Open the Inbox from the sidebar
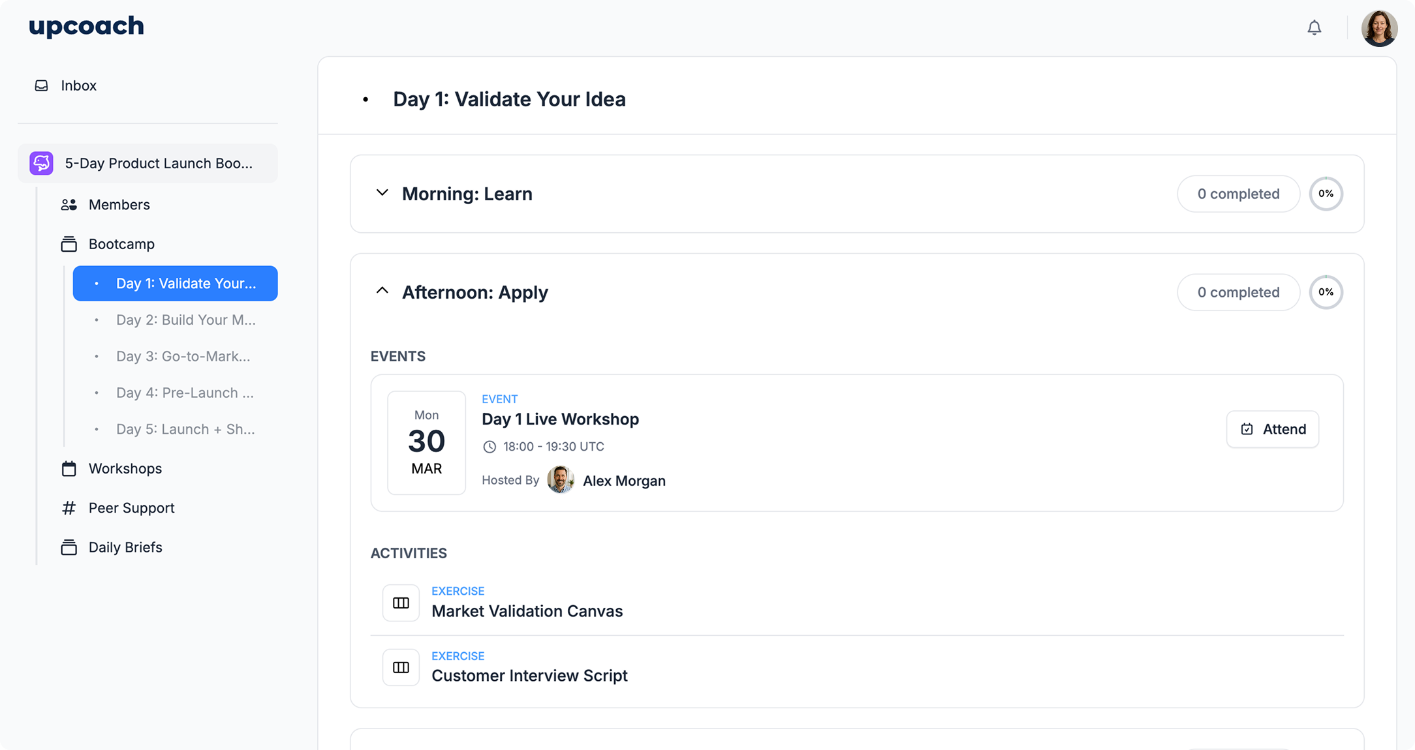The width and height of the screenshot is (1415, 750). [x=78, y=85]
